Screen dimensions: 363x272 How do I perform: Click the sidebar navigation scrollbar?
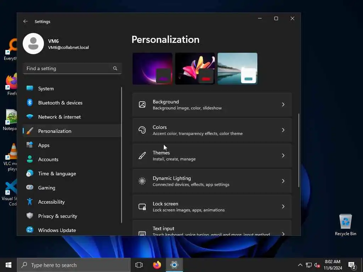(121, 155)
